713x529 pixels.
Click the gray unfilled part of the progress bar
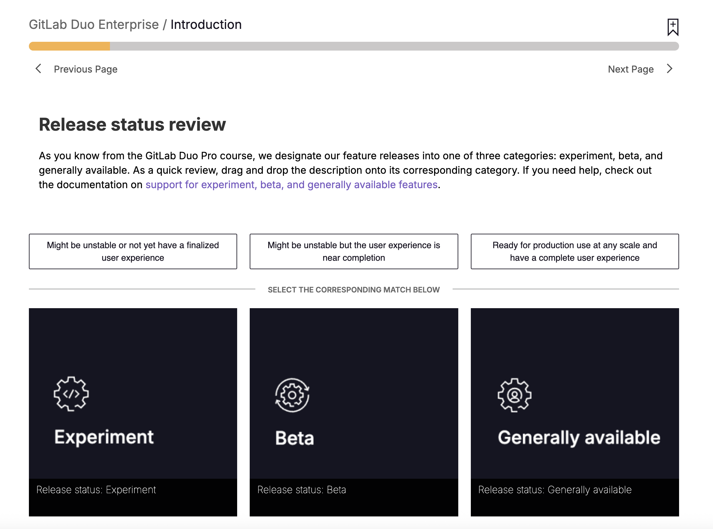pyautogui.click(x=394, y=46)
